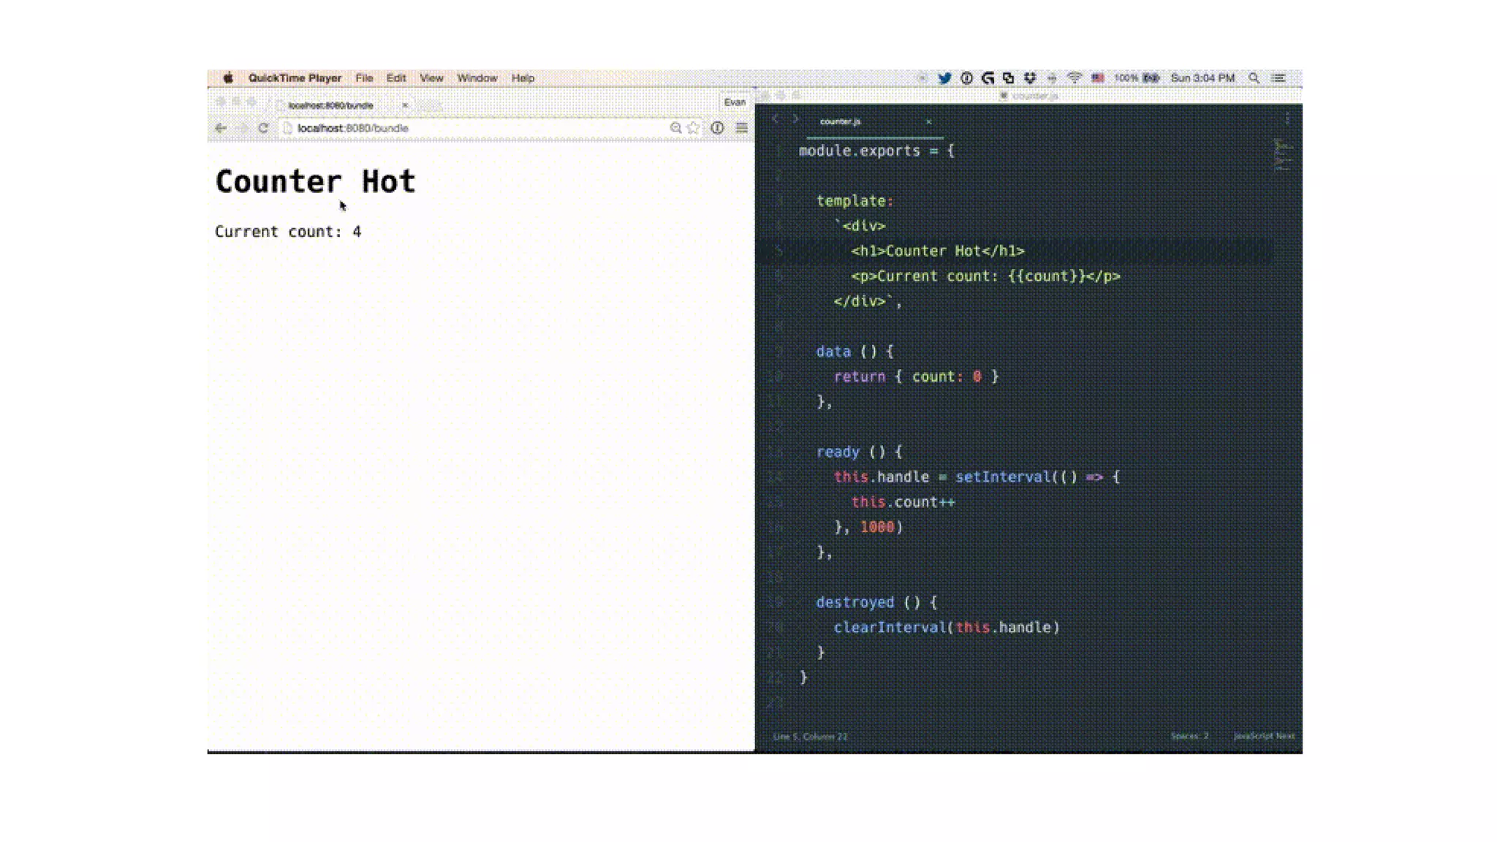Click the zoom magnifier in address bar

click(x=675, y=128)
